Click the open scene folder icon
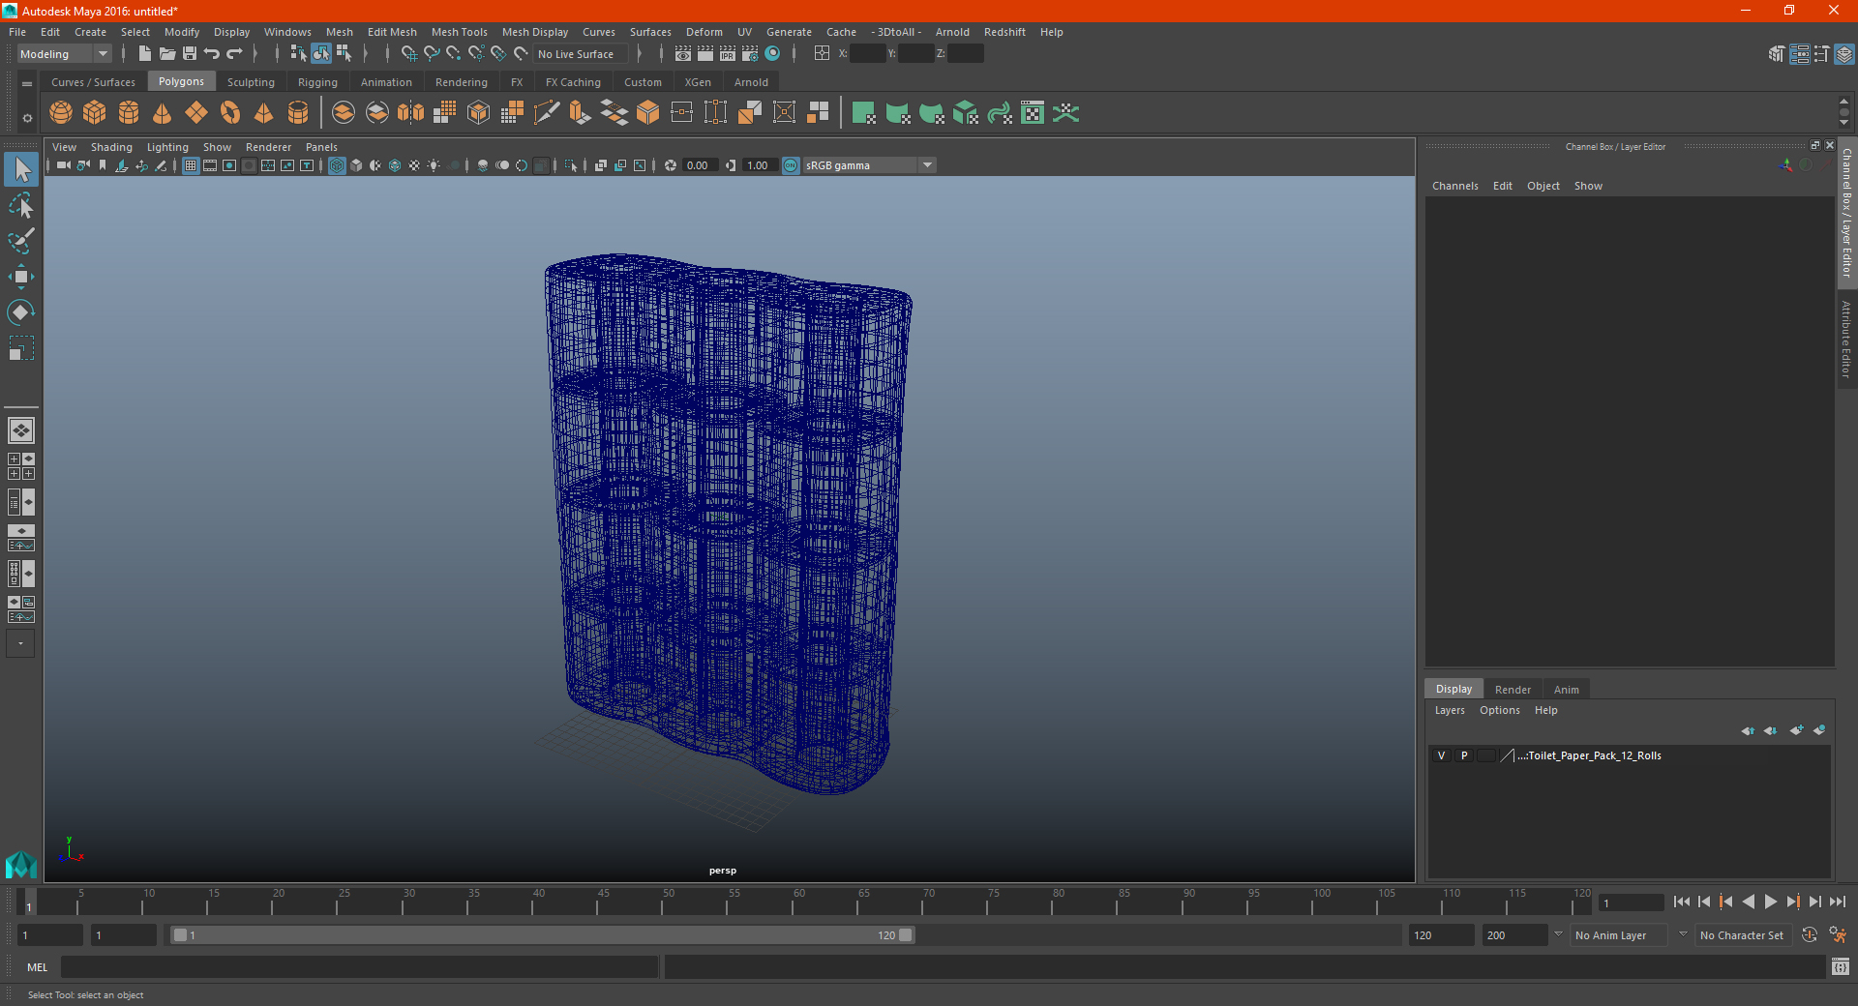This screenshot has width=1858, height=1006. tap(167, 54)
